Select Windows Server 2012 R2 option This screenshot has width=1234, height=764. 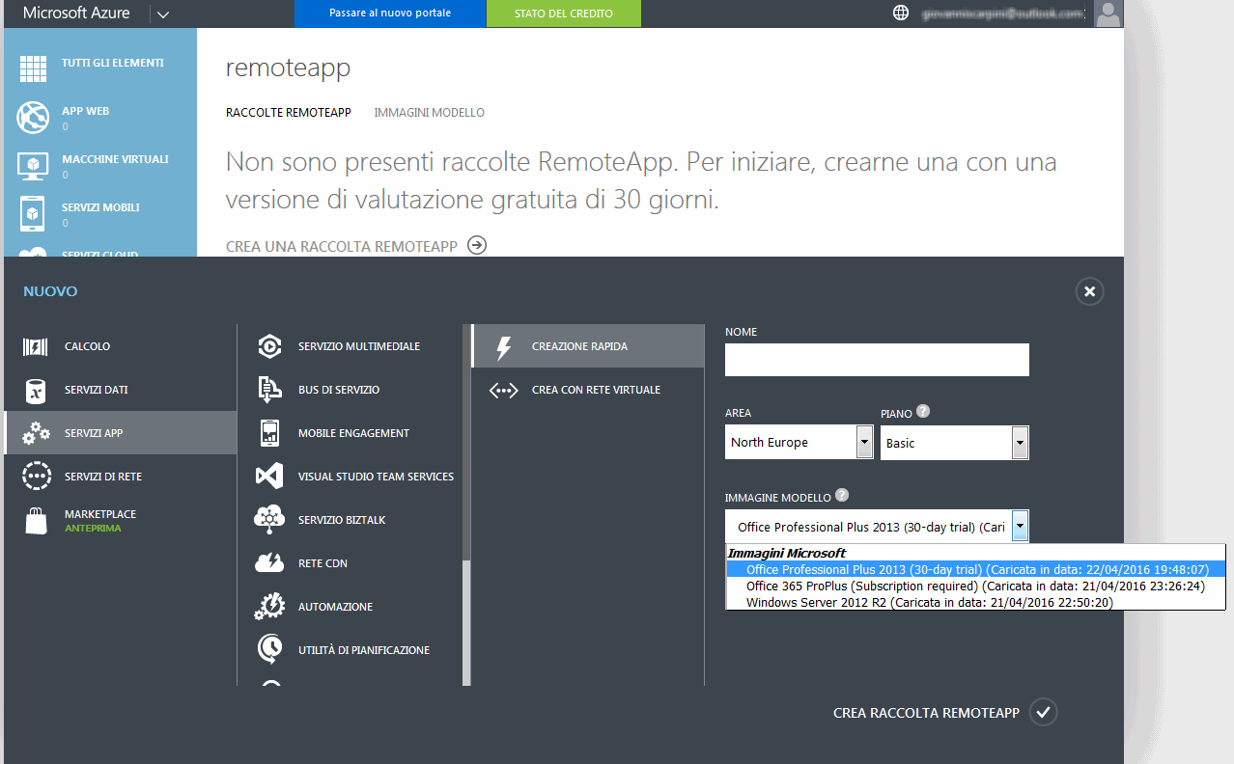coord(975,602)
